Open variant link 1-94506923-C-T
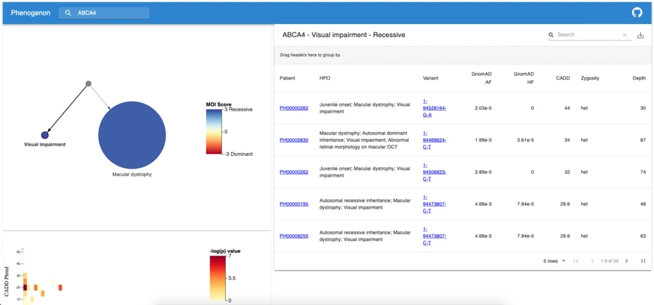The image size is (654, 305). [x=435, y=172]
